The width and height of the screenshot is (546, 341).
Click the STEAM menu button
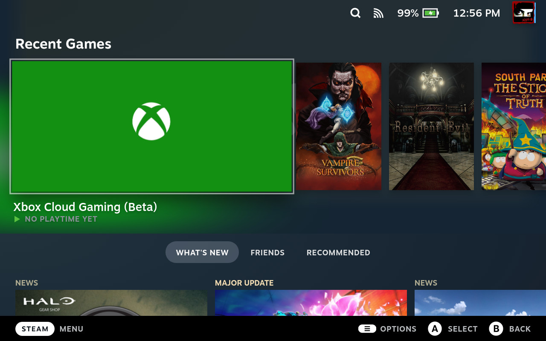pyautogui.click(x=35, y=329)
